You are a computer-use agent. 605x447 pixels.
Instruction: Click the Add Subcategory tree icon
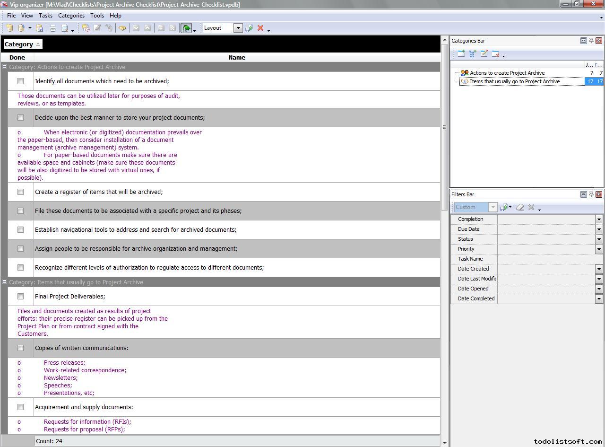[x=472, y=54]
